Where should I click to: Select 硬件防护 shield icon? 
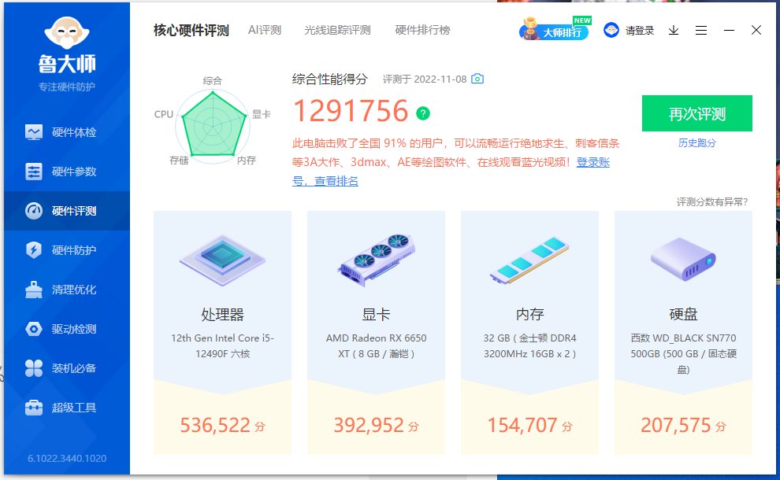(x=33, y=250)
